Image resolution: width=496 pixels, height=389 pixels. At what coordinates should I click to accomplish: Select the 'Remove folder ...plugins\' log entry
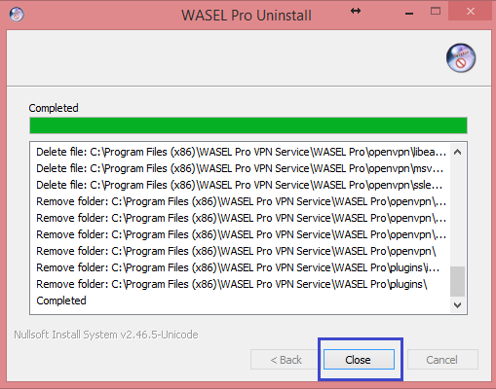(x=232, y=284)
